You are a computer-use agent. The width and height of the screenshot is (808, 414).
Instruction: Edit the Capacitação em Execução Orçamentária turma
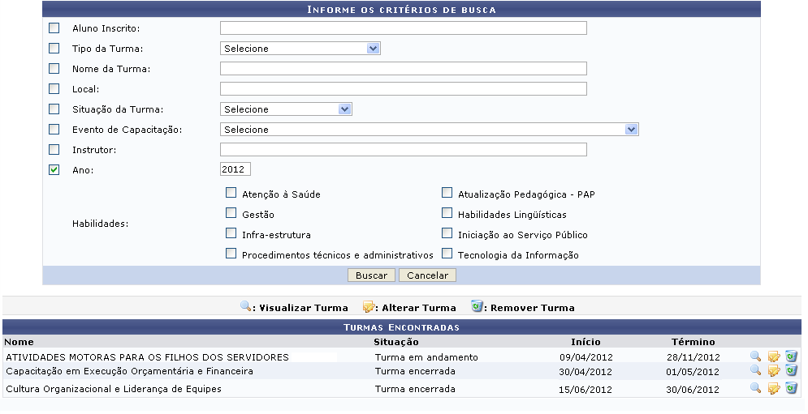774,370
